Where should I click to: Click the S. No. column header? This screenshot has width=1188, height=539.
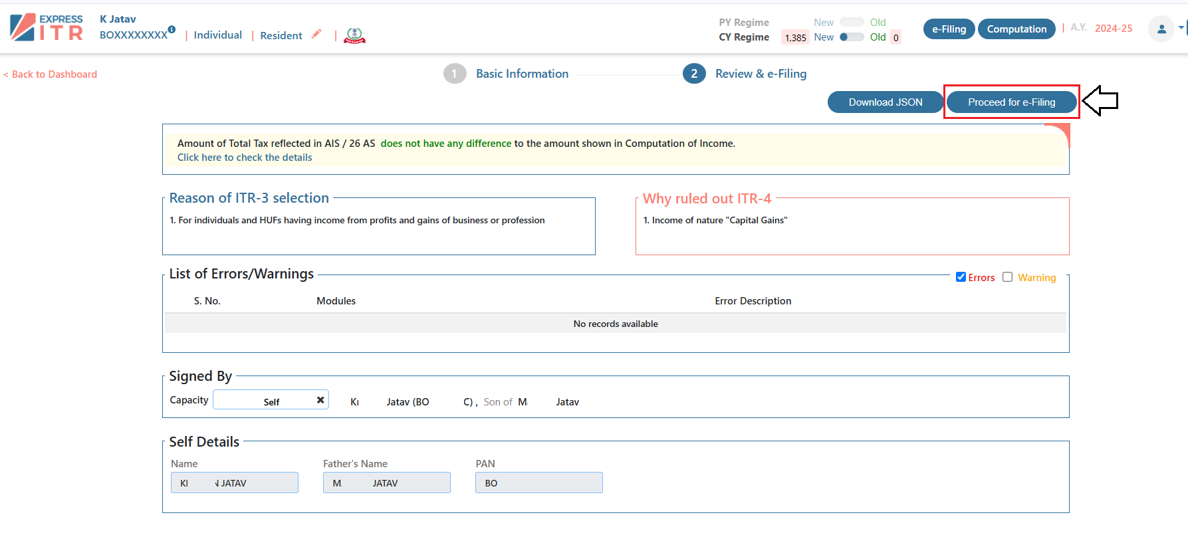pos(207,301)
